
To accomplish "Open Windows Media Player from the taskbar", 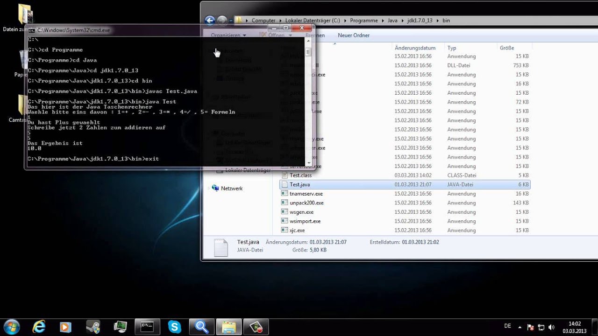I will coord(65,326).
